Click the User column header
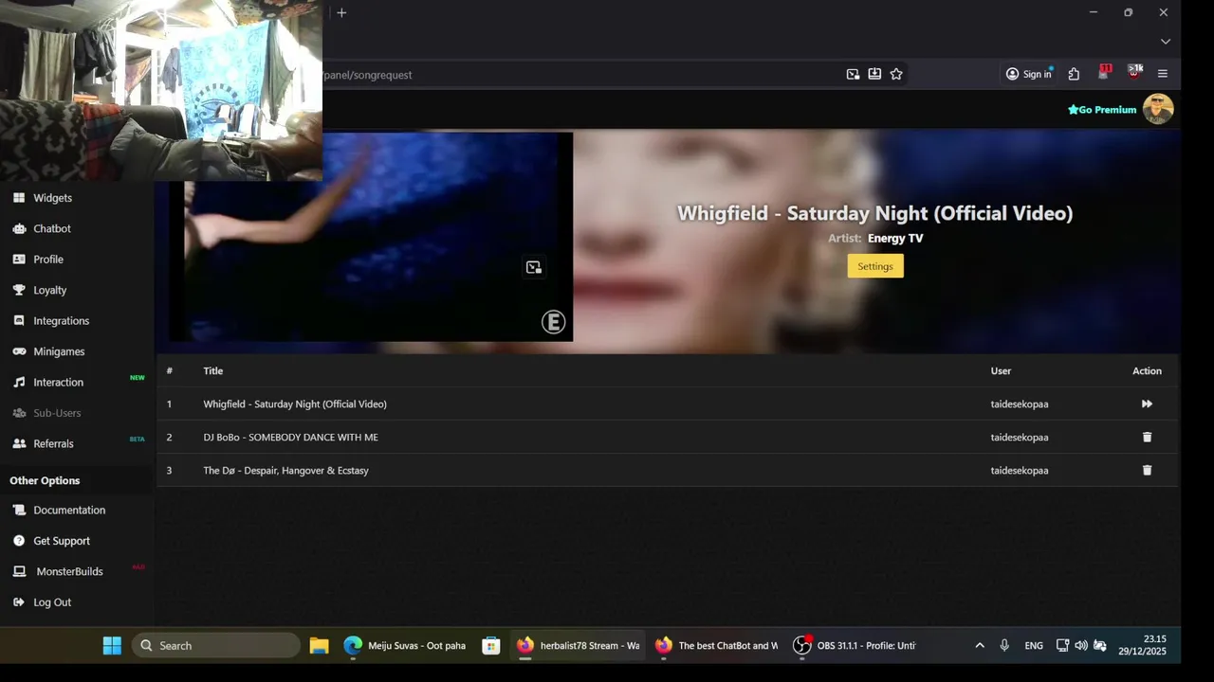The width and height of the screenshot is (1214, 682). pos(1001,370)
